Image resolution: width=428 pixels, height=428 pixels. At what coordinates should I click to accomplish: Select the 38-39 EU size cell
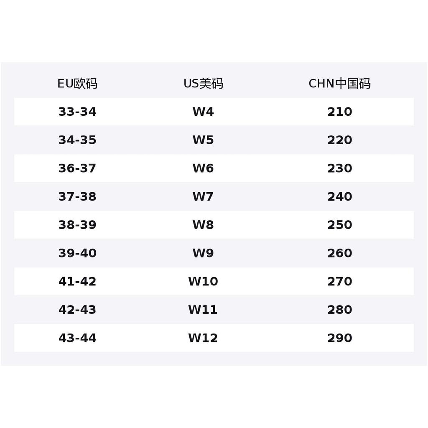pos(77,225)
